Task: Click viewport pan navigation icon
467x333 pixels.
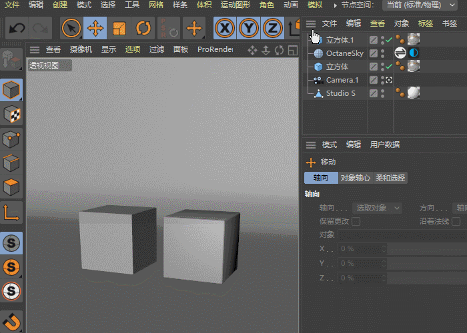Action: click(x=252, y=50)
